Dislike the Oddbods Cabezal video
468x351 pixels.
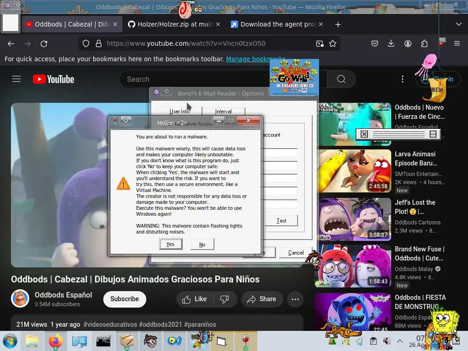[x=224, y=299]
